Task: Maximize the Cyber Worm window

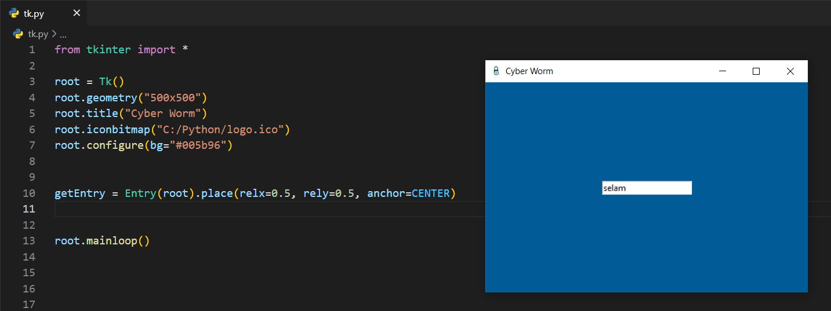Action: click(756, 71)
